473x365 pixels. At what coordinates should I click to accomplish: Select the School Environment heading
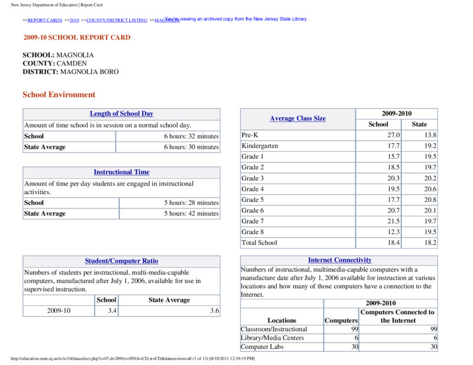[x=59, y=94]
